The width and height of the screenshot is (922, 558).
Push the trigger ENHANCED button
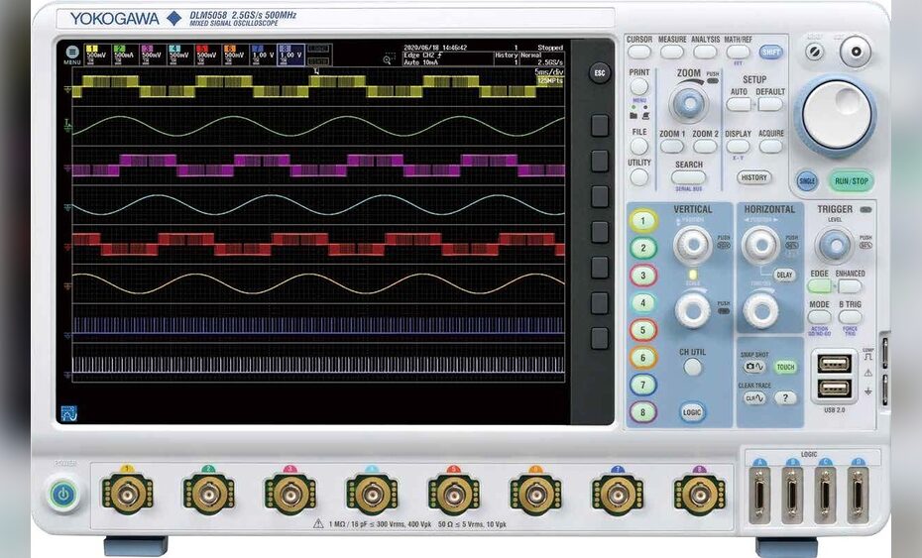(850, 285)
